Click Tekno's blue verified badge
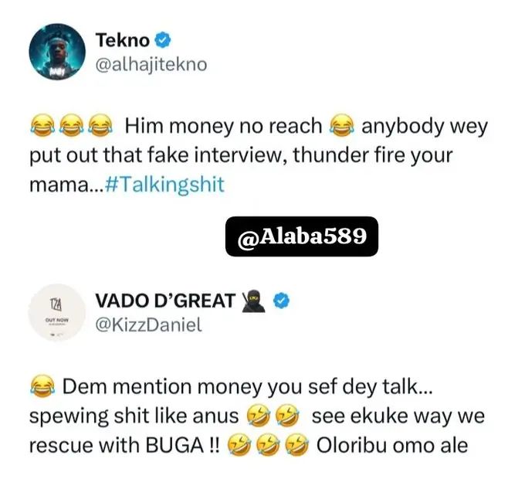Viewport: 525px width, 496px height. [163, 40]
